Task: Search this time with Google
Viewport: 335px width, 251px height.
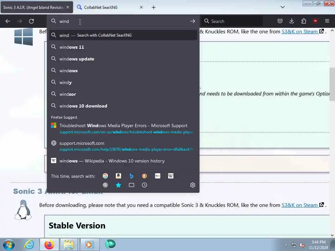Action: (x=105, y=176)
